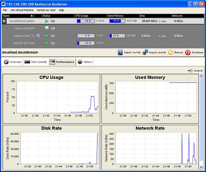Click the localhost.localdomain heading
Image resolution: width=206 pixels, height=172 pixels.
pos(20,52)
